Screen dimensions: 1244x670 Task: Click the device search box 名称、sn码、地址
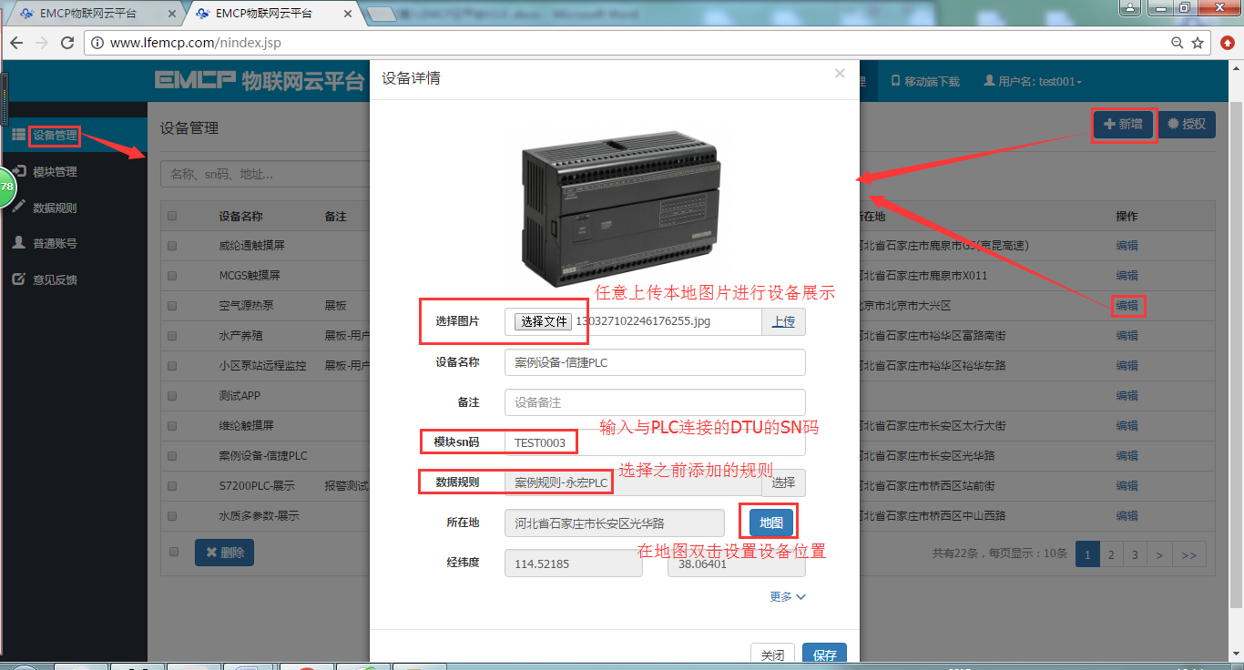[265, 174]
